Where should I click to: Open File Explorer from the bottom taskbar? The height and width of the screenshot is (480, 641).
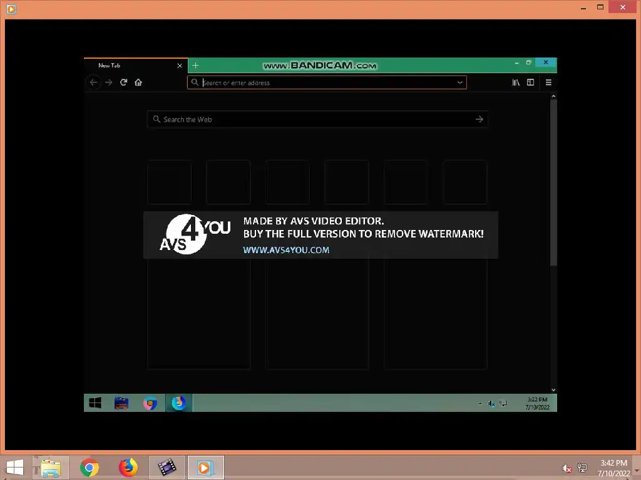[51, 467]
